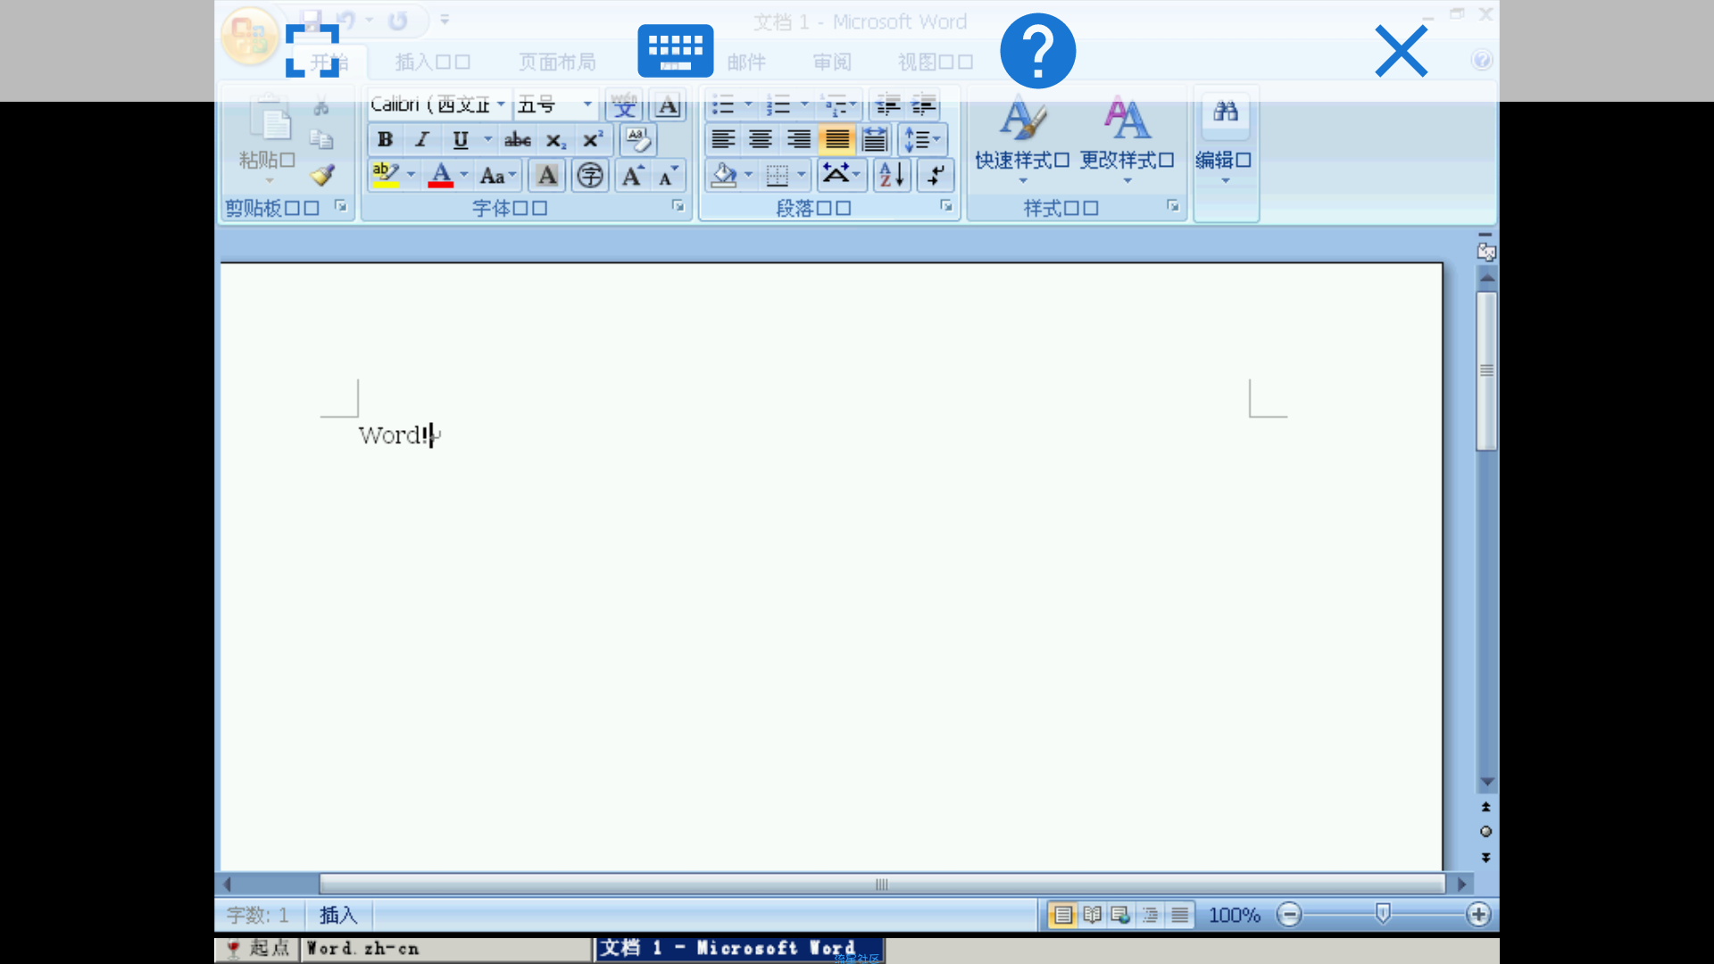Align text right
The height and width of the screenshot is (964, 1714).
798,139
